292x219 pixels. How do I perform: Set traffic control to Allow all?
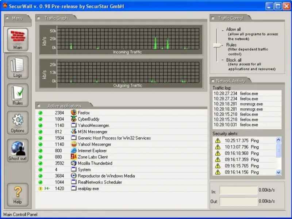pos(233,30)
